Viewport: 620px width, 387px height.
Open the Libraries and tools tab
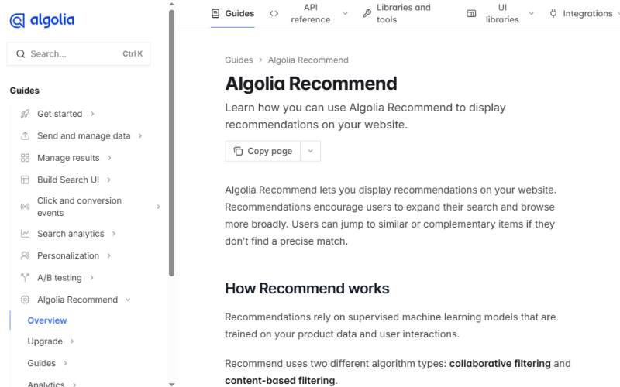pyautogui.click(x=397, y=13)
